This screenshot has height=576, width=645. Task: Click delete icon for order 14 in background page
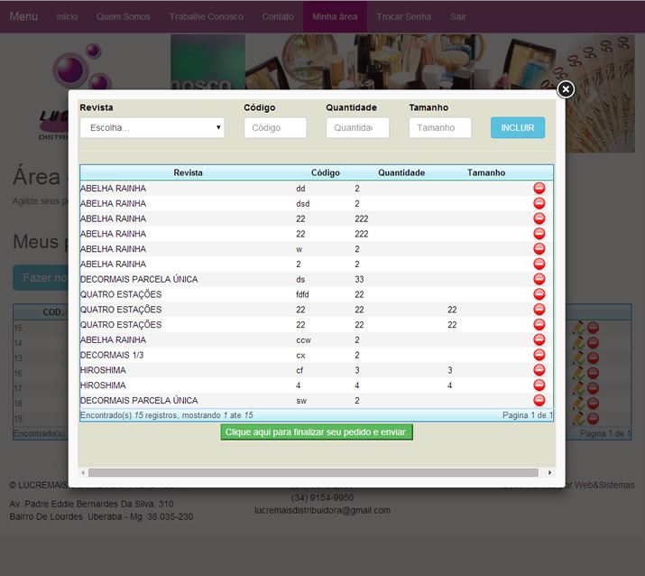[593, 343]
